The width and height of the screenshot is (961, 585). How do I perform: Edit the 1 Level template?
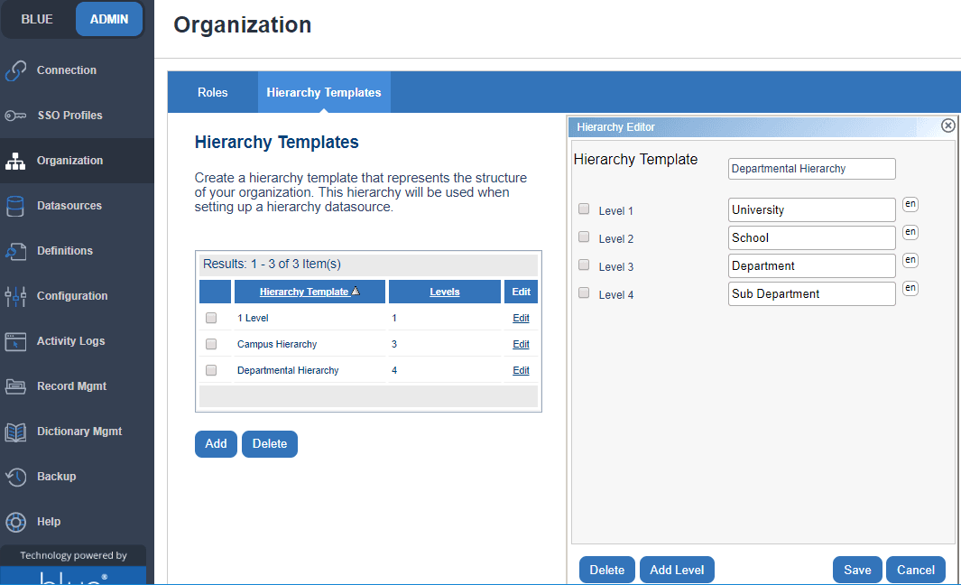coord(521,318)
